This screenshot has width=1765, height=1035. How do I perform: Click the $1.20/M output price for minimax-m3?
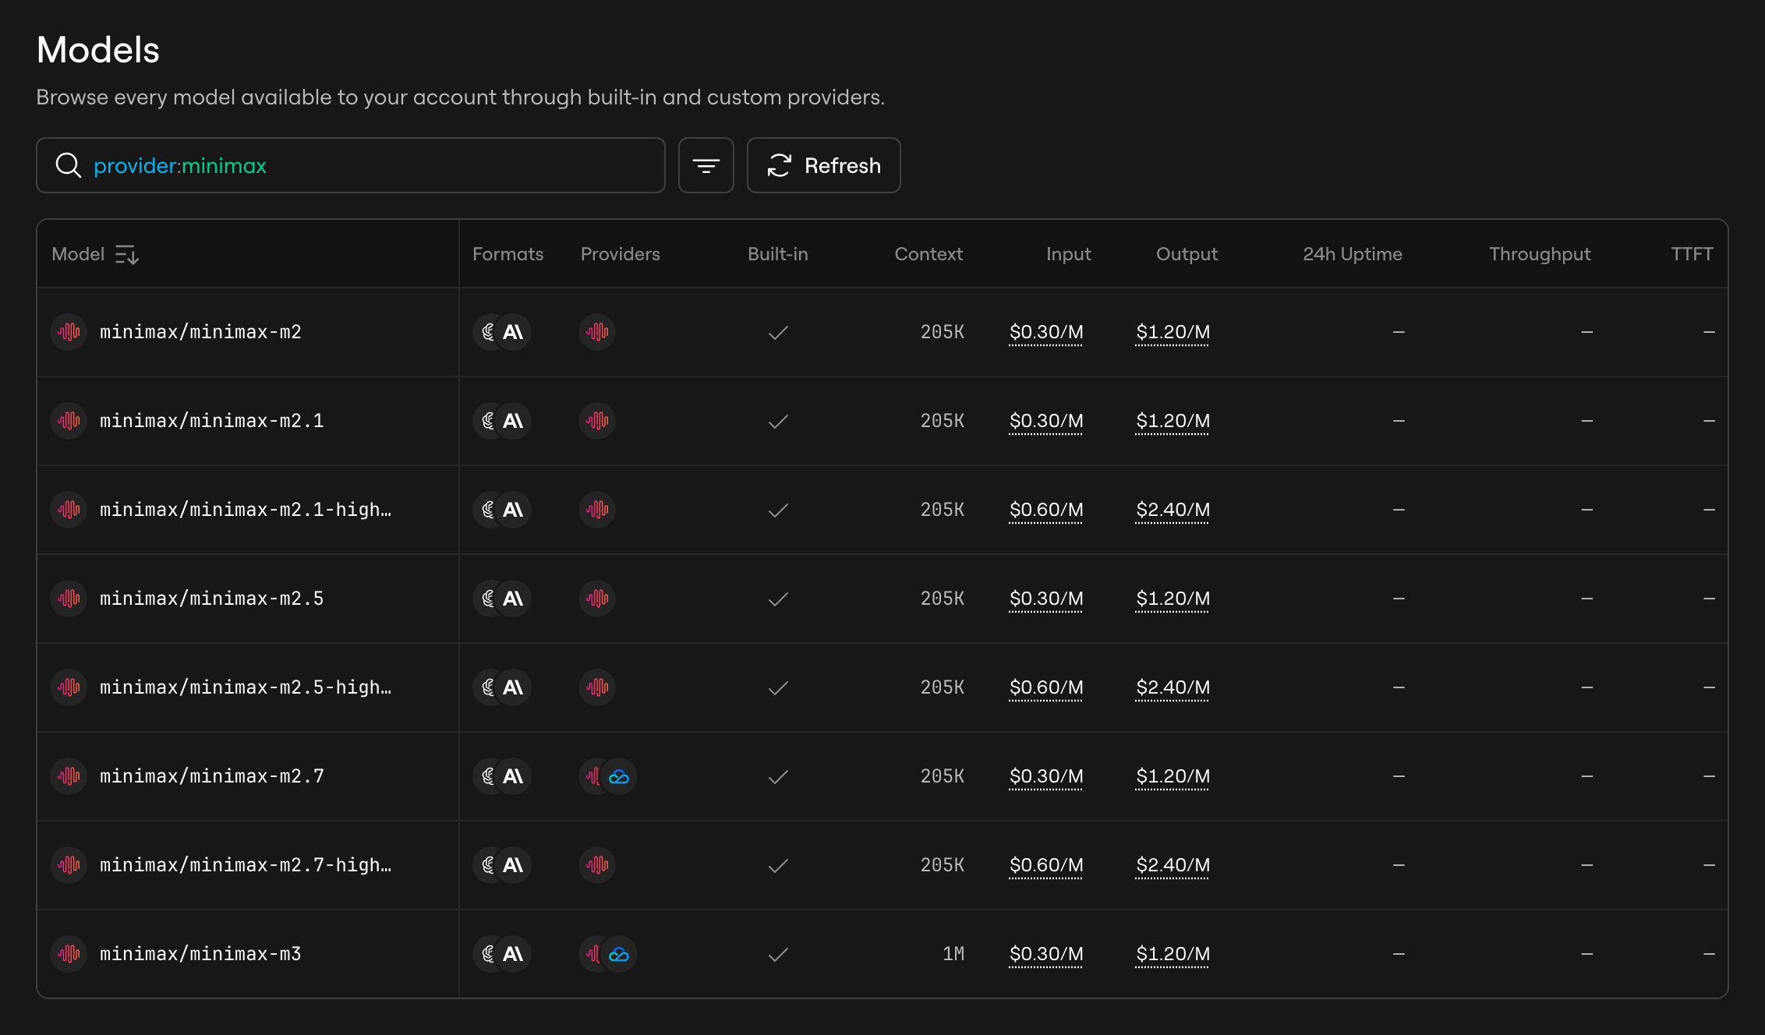1173,955
